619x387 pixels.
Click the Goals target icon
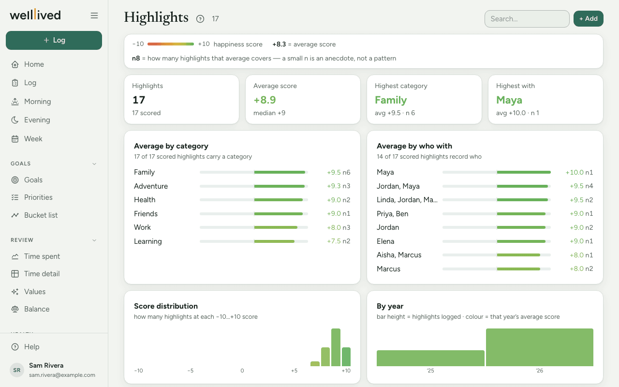[15, 180]
